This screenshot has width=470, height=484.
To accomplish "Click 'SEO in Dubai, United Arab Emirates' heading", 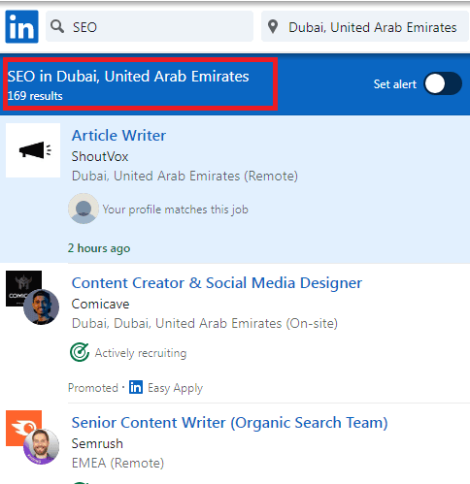I will (x=128, y=77).
